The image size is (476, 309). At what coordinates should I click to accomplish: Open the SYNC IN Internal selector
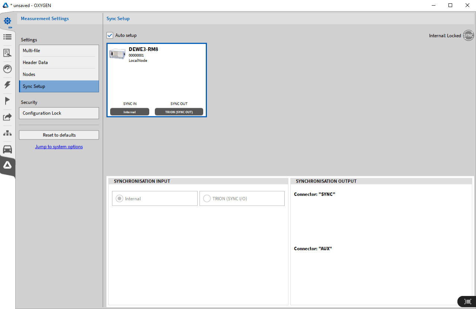[130, 112]
